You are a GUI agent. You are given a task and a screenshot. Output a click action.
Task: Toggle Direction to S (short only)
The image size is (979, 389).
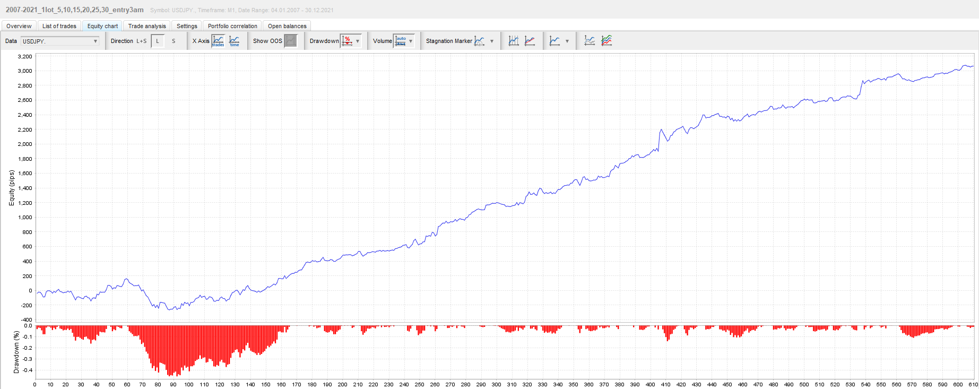[174, 41]
